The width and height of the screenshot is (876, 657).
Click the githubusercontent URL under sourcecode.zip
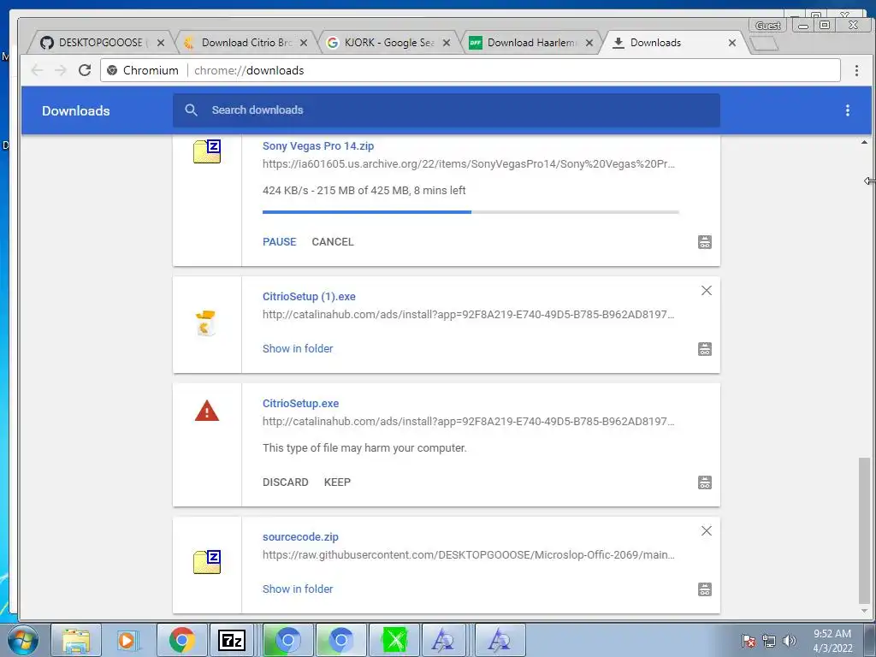coord(469,554)
